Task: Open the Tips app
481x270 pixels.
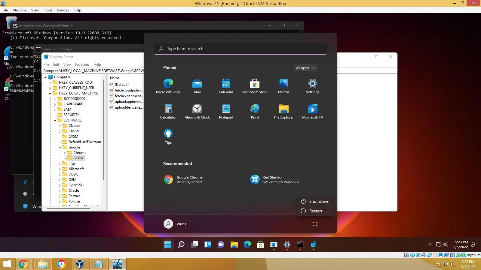Action: (168, 136)
